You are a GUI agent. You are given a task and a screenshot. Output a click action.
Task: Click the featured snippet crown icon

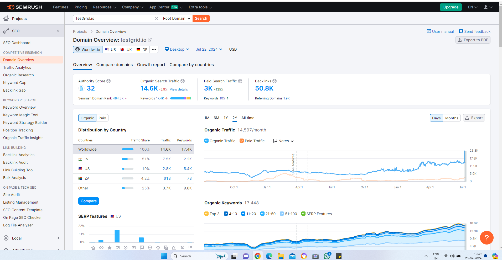click(93, 247)
